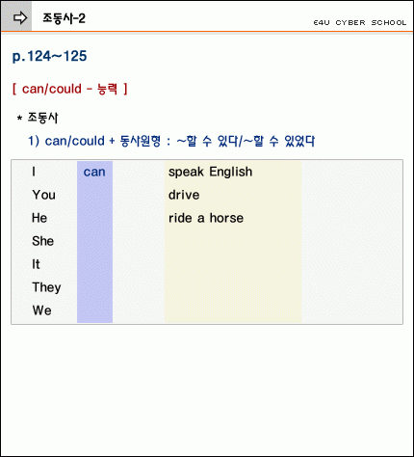
Task: Select the subject 'He' in the table
Action: [x=39, y=218]
